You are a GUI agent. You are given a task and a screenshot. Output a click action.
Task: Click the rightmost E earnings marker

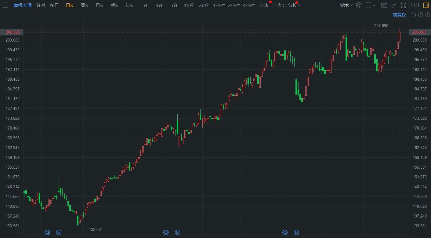pos(296,233)
